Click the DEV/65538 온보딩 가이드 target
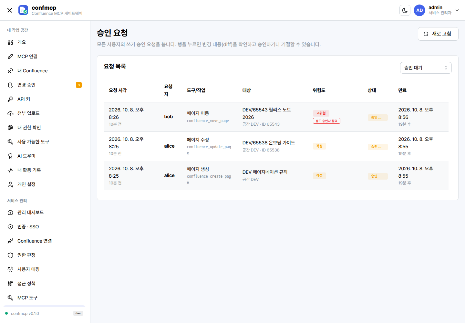This screenshot has width=465, height=323. [x=269, y=143]
